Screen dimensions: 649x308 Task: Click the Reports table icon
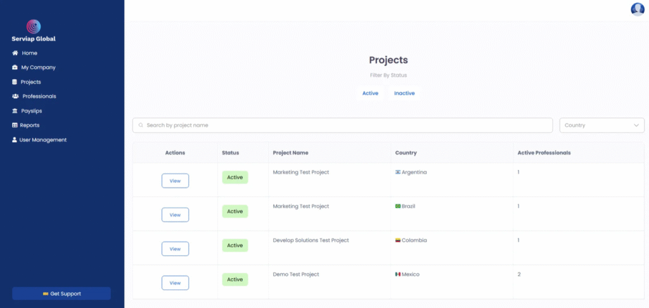pyautogui.click(x=15, y=125)
